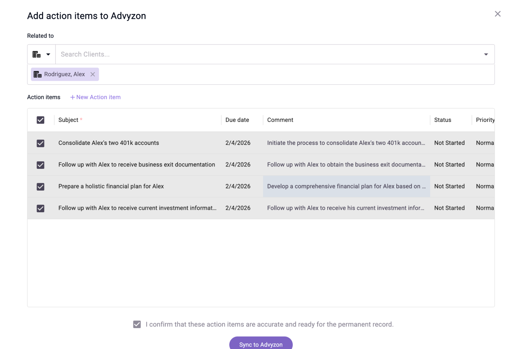Toggle the confirmation checkbox for permanent record

click(137, 324)
